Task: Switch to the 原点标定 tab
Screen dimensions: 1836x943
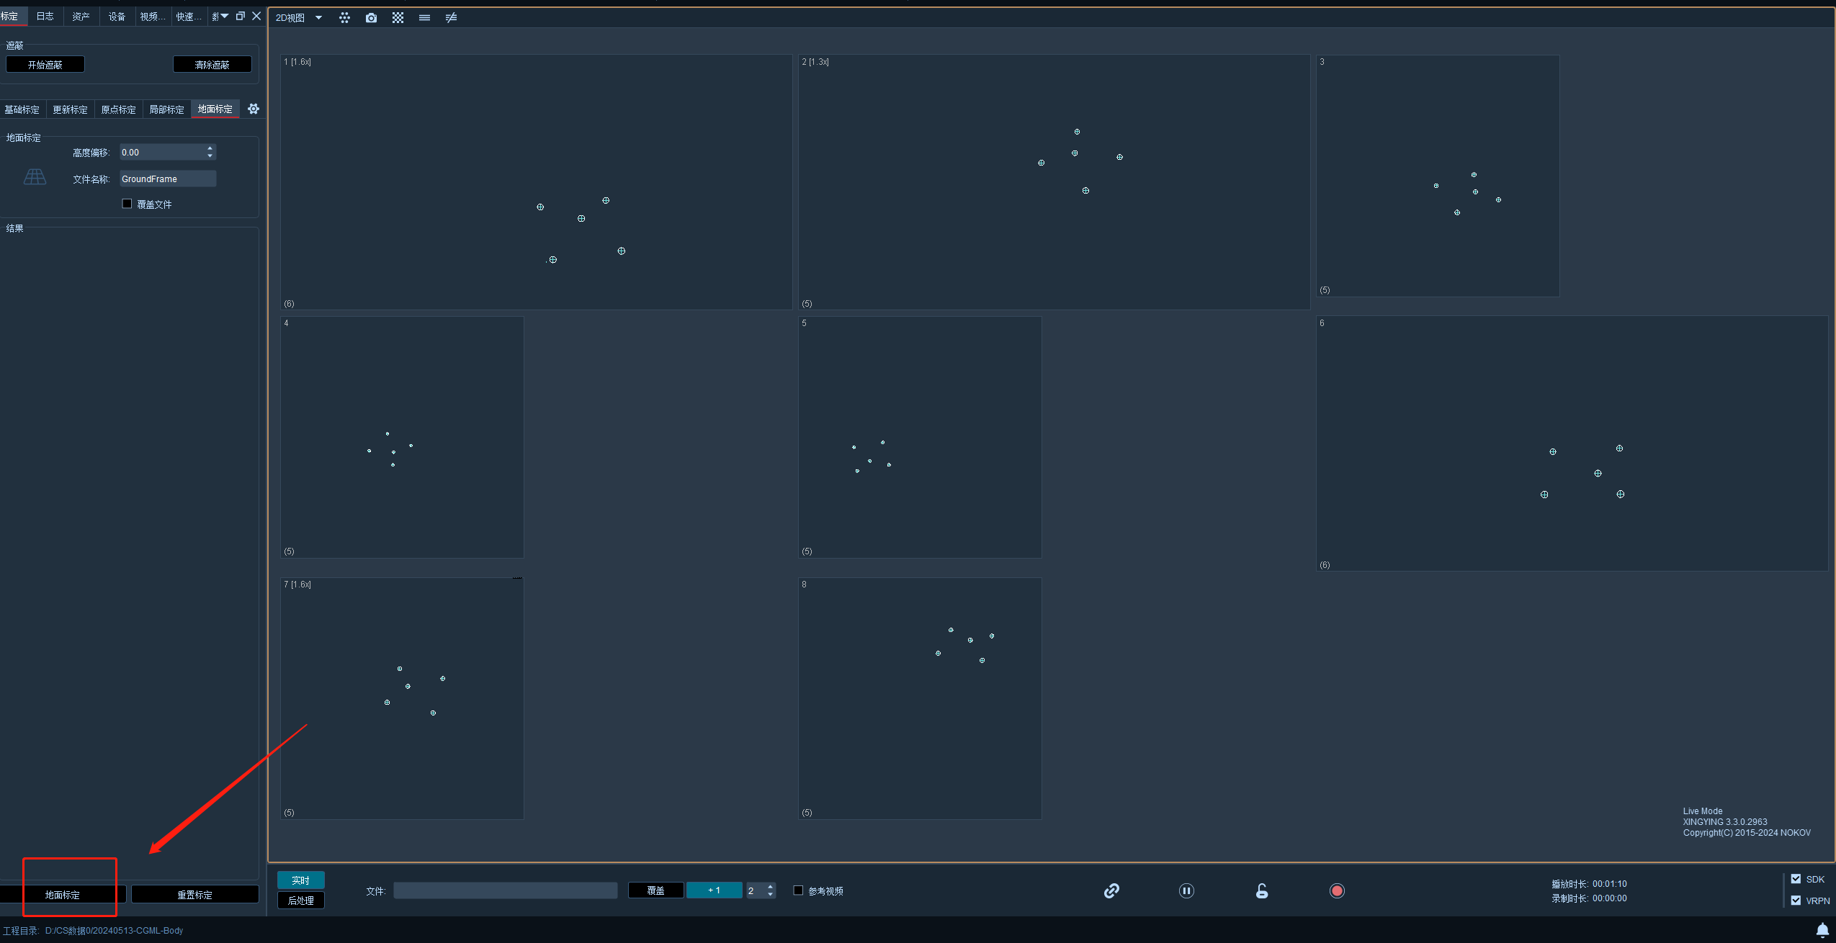Action: coord(118,109)
